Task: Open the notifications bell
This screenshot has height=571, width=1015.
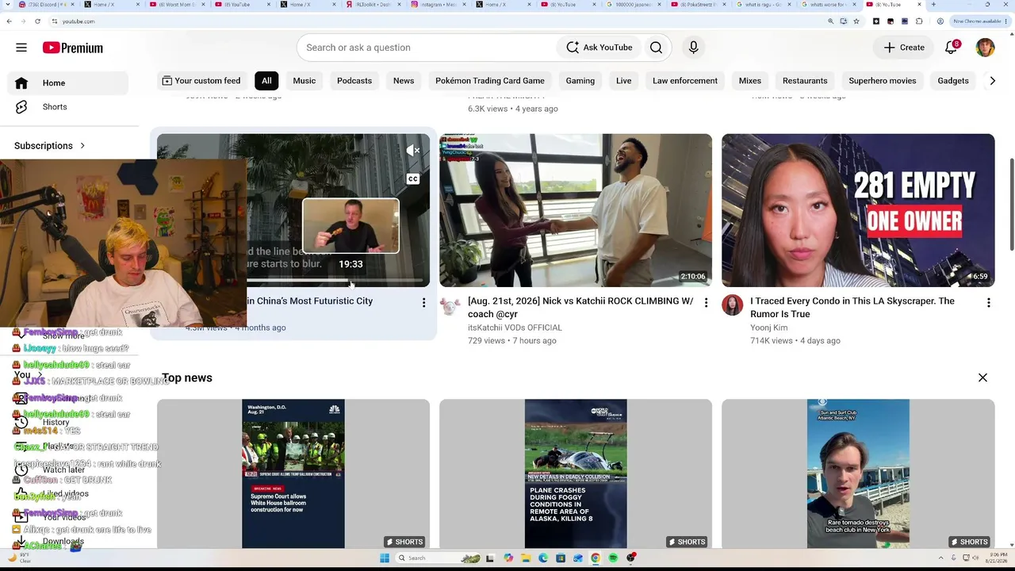Action: [952, 48]
